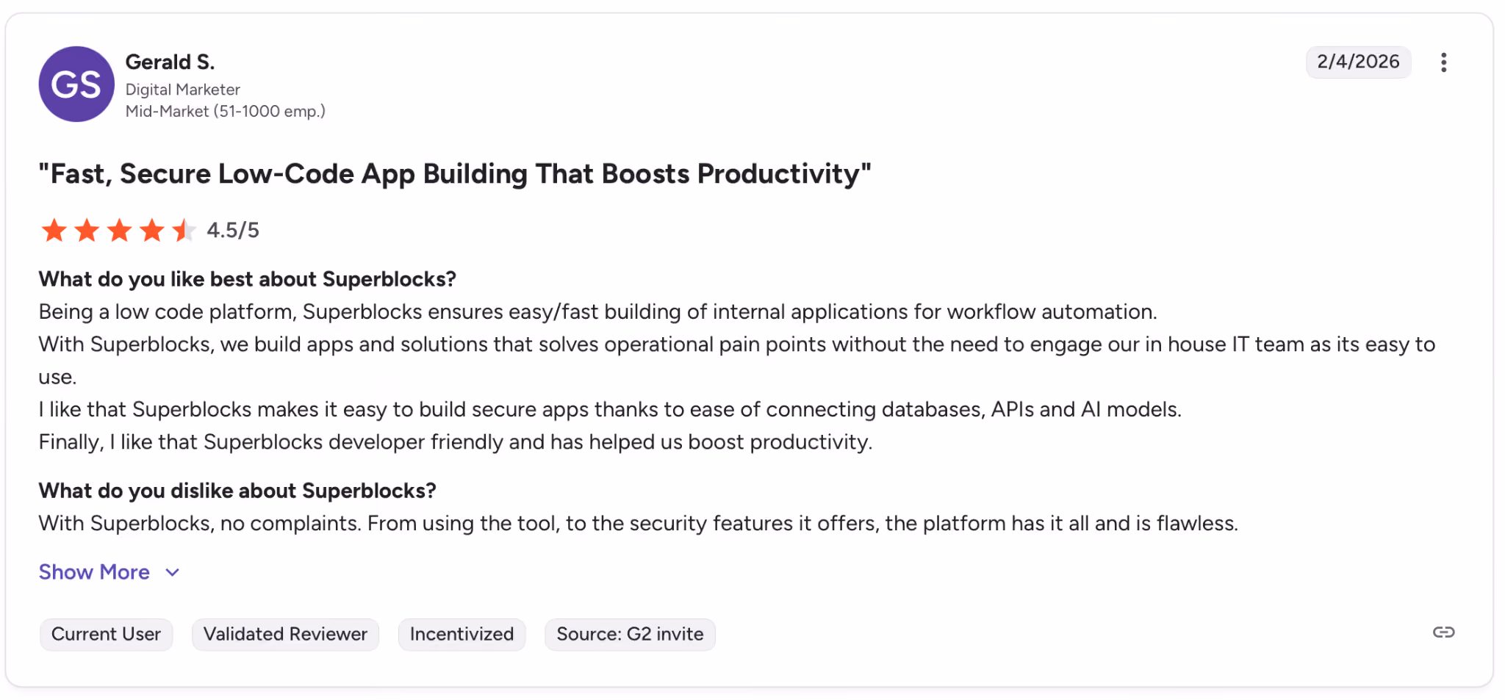This screenshot has width=1505, height=700.
Task: Select the Current User tag
Action: [106, 635]
